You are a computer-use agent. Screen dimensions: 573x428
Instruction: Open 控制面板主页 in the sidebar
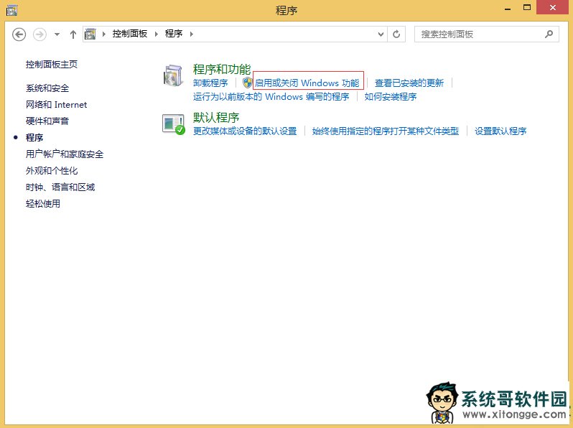point(52,65)
